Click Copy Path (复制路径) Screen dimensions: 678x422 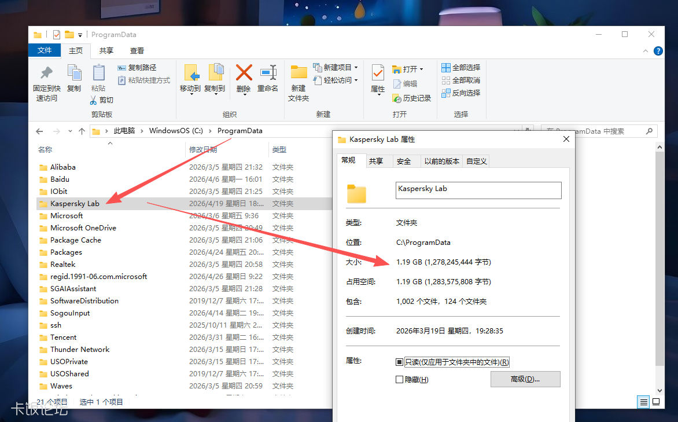(x=137, y=68)
